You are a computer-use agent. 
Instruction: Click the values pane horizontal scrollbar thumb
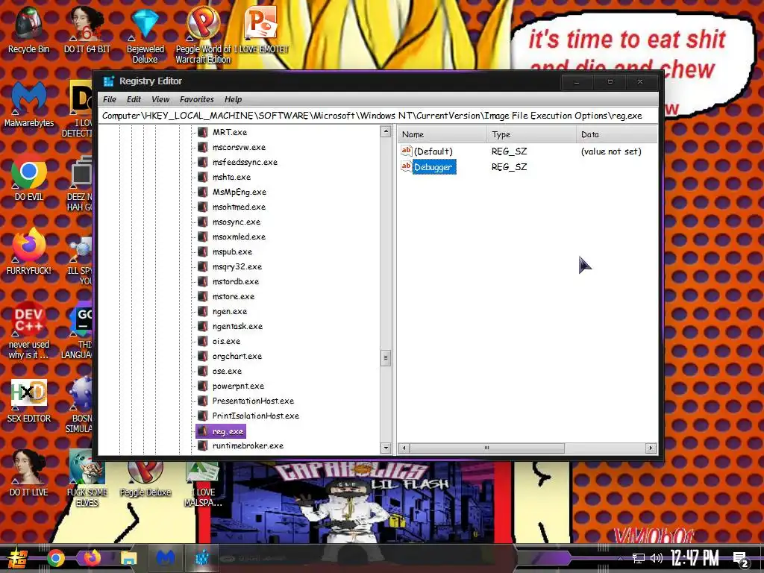pyautogui.click(x=486, y=448)
